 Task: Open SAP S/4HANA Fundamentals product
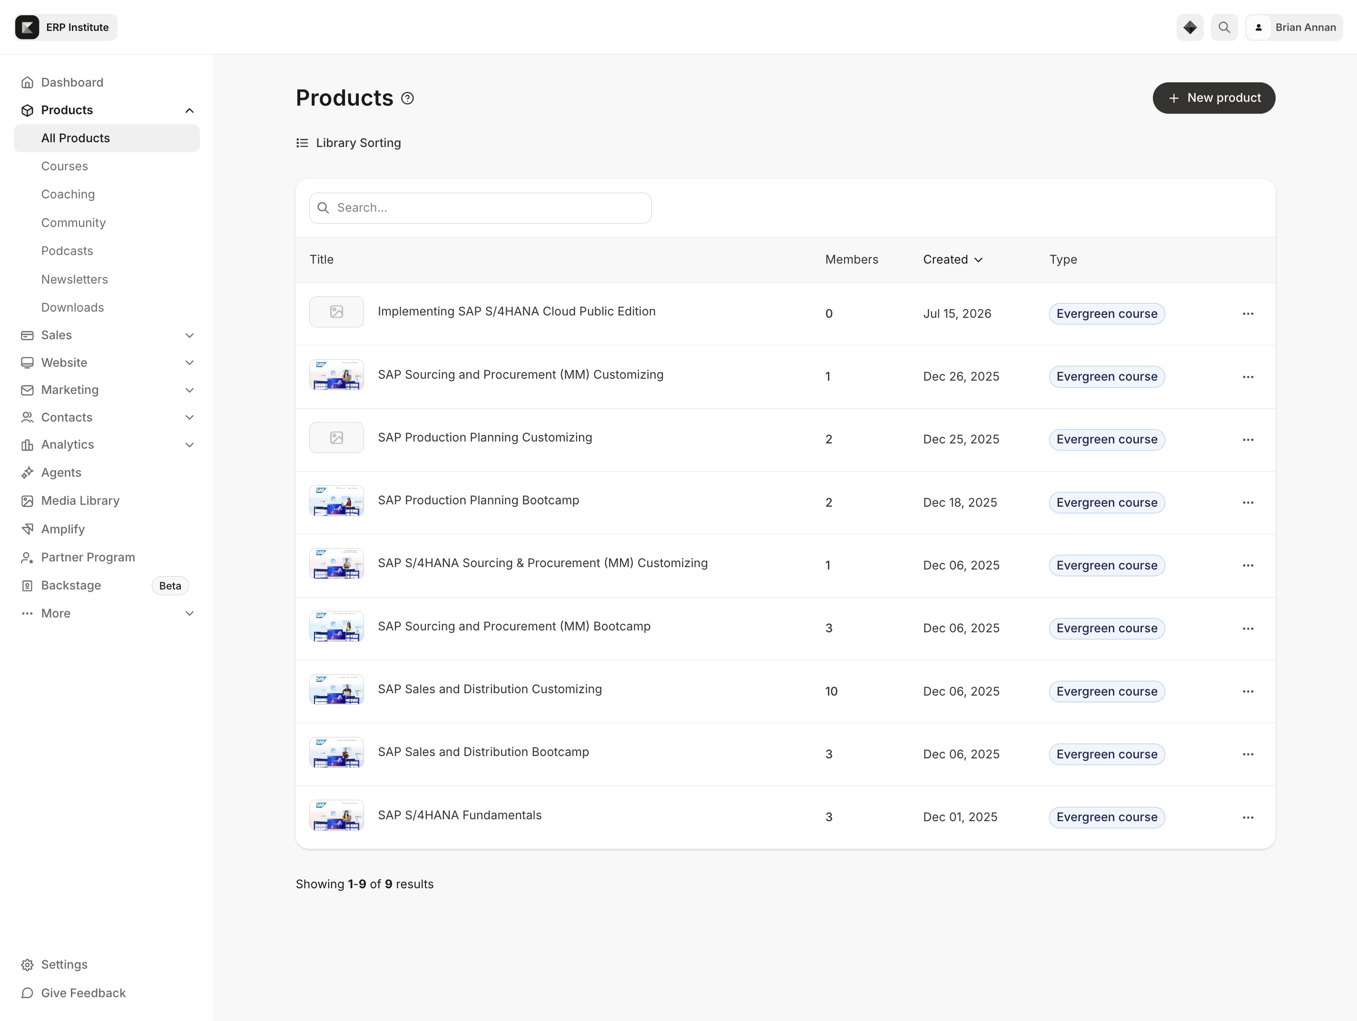[x=460, y=815]
